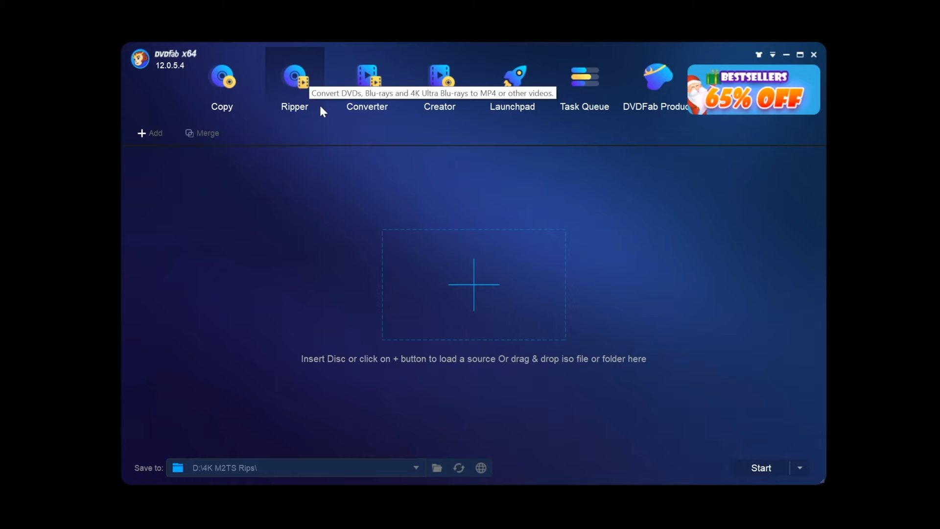The image size is (940, 529).
Task: Click the large plus drop area
Action: pos(474,285)
